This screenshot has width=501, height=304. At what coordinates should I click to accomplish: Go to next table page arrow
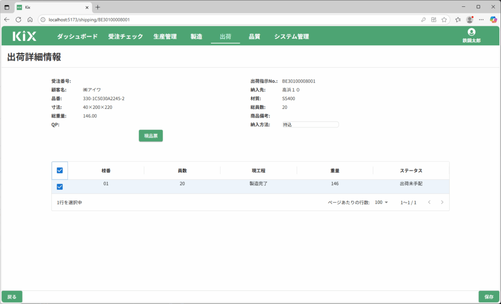tap(442, 202)
